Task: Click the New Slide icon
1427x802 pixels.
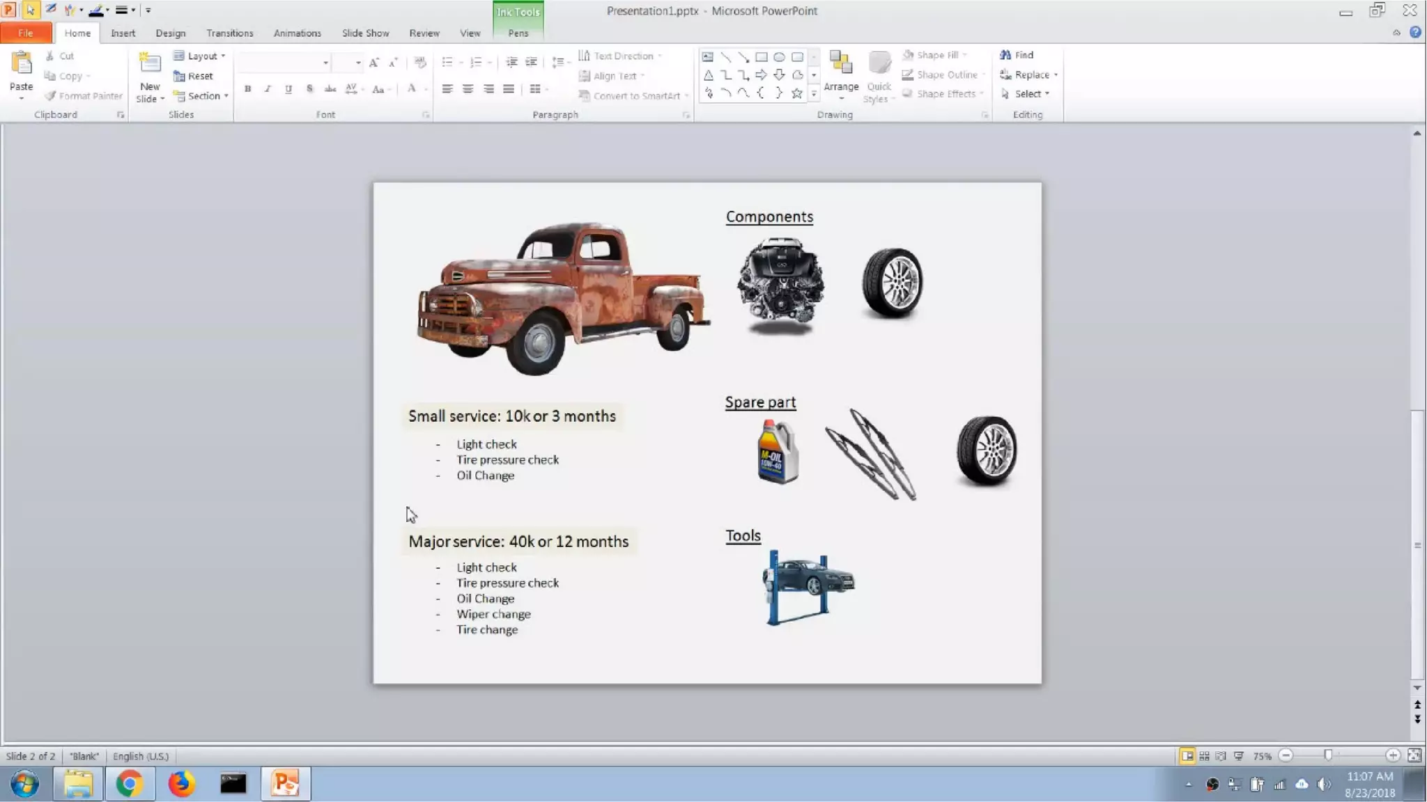Action: (150, 64)
